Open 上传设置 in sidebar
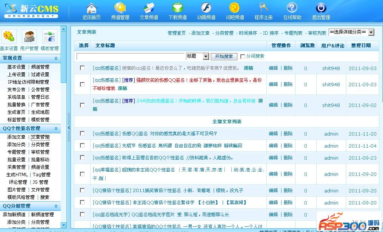This screenshot has width=383, height=232. pos(16,74)
